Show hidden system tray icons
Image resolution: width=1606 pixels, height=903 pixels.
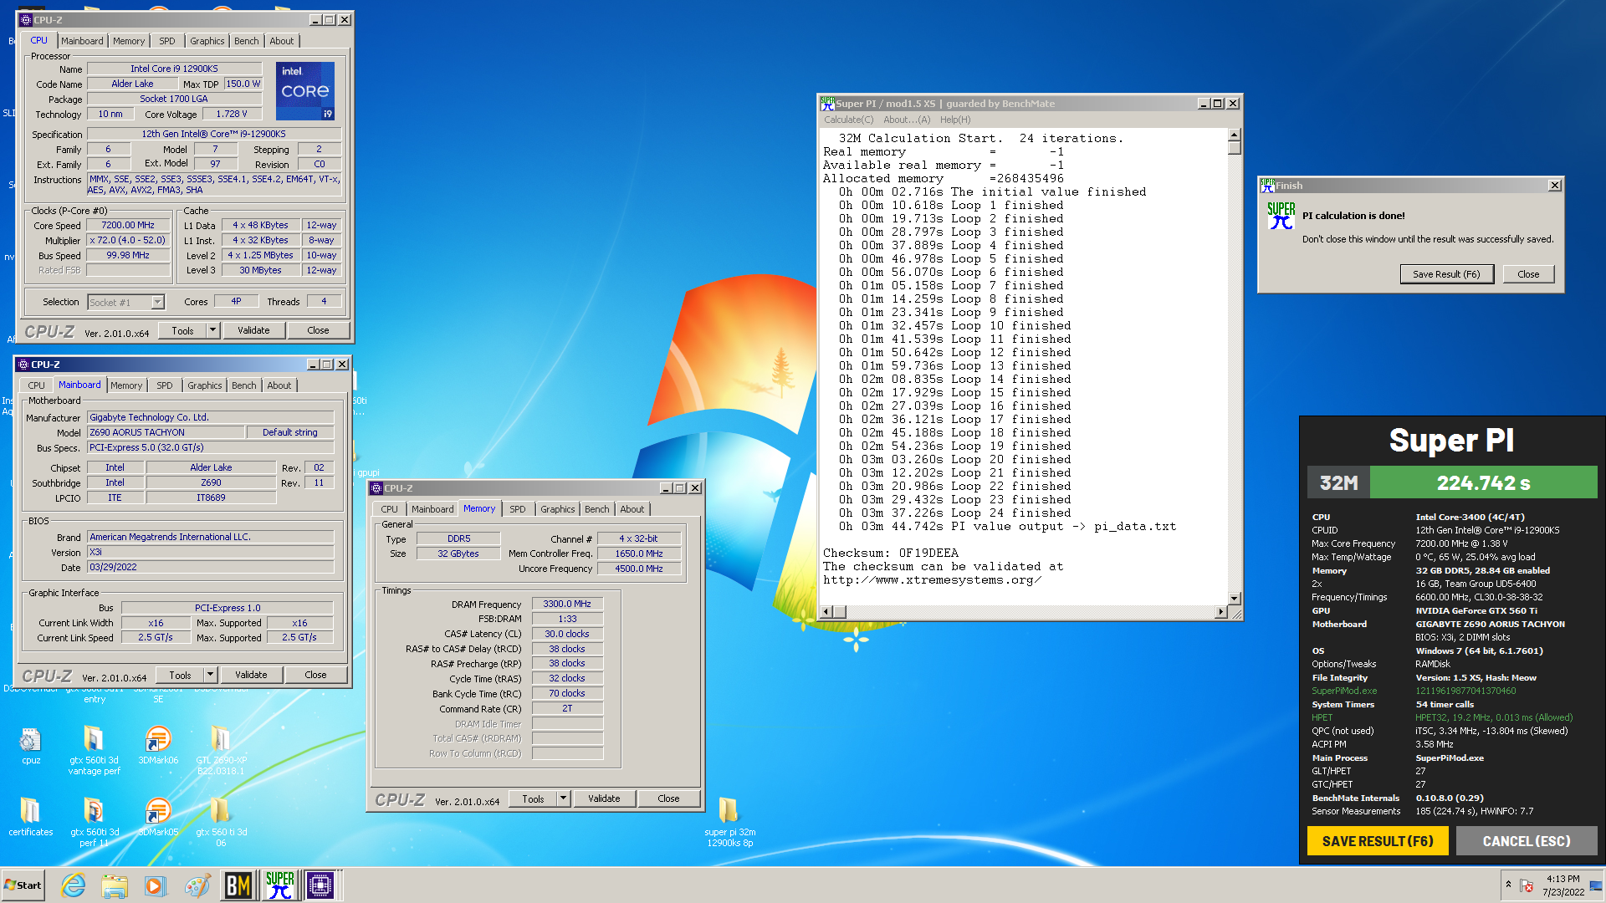pyautogui.click(x=1508, y=885)
